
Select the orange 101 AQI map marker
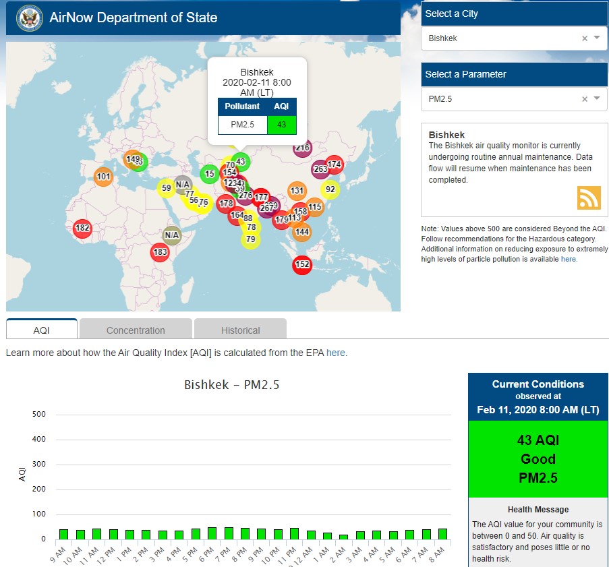(x=103, y=177)
